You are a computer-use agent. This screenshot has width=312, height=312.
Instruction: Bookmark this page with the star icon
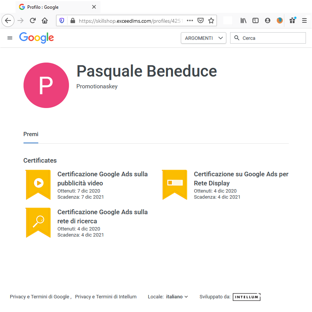pos(211,20)
